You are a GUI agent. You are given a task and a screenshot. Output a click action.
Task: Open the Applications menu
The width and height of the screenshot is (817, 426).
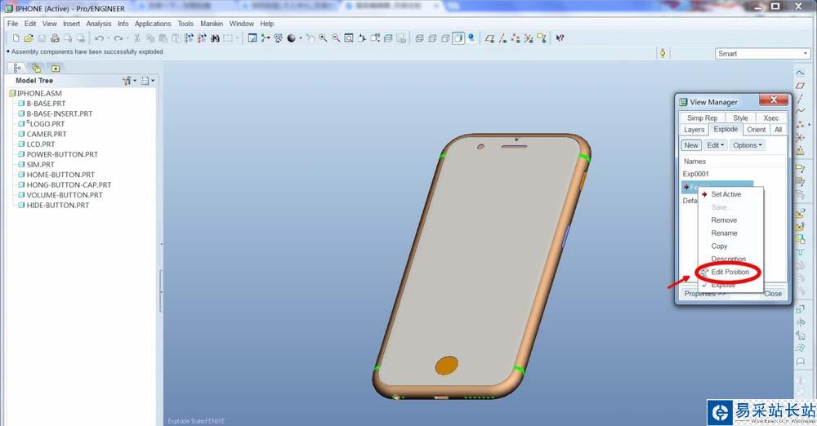point(153,24)
